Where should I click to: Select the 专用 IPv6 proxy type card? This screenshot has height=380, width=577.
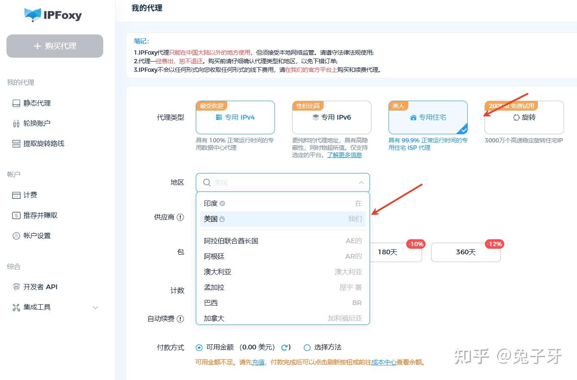pos(331,117)
